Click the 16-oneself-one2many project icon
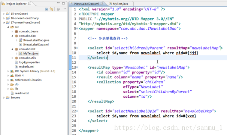This screenshot has height=135, width=227. [8, 18]
